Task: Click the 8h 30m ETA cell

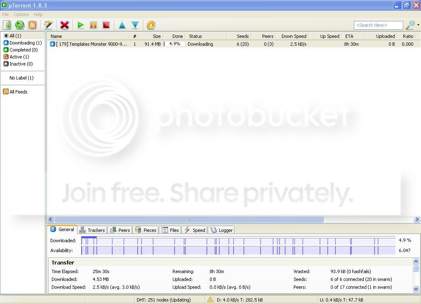Action: pyautogui.click(x=351, y=44)
